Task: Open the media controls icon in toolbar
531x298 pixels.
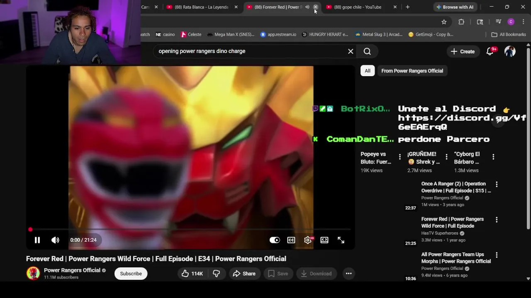Action: point(498,22)
